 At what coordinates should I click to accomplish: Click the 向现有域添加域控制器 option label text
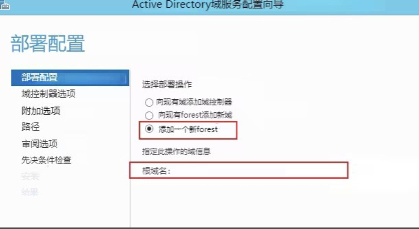(x=194, y=102)
